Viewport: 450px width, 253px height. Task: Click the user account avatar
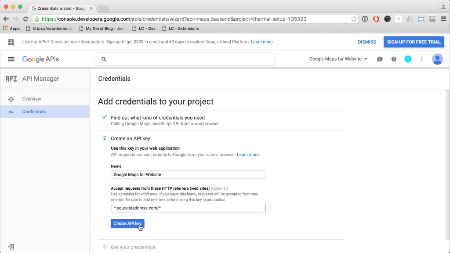[x=437, y=59]
